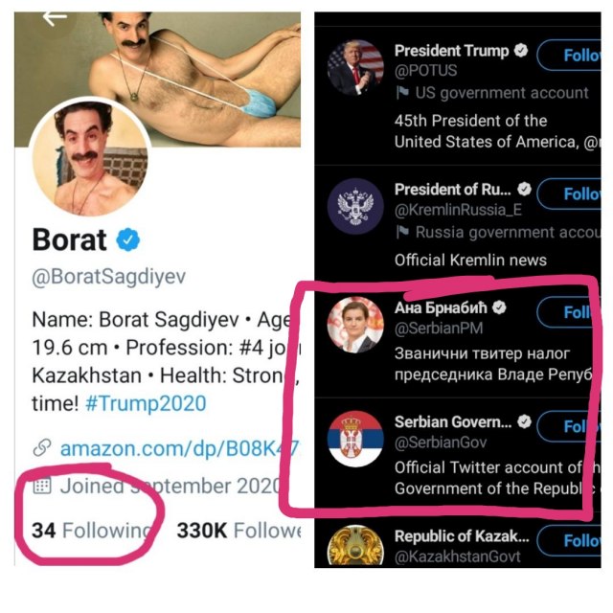Click Borat's blue verified badge
613x613 pixels.
[x=129, y=238]
